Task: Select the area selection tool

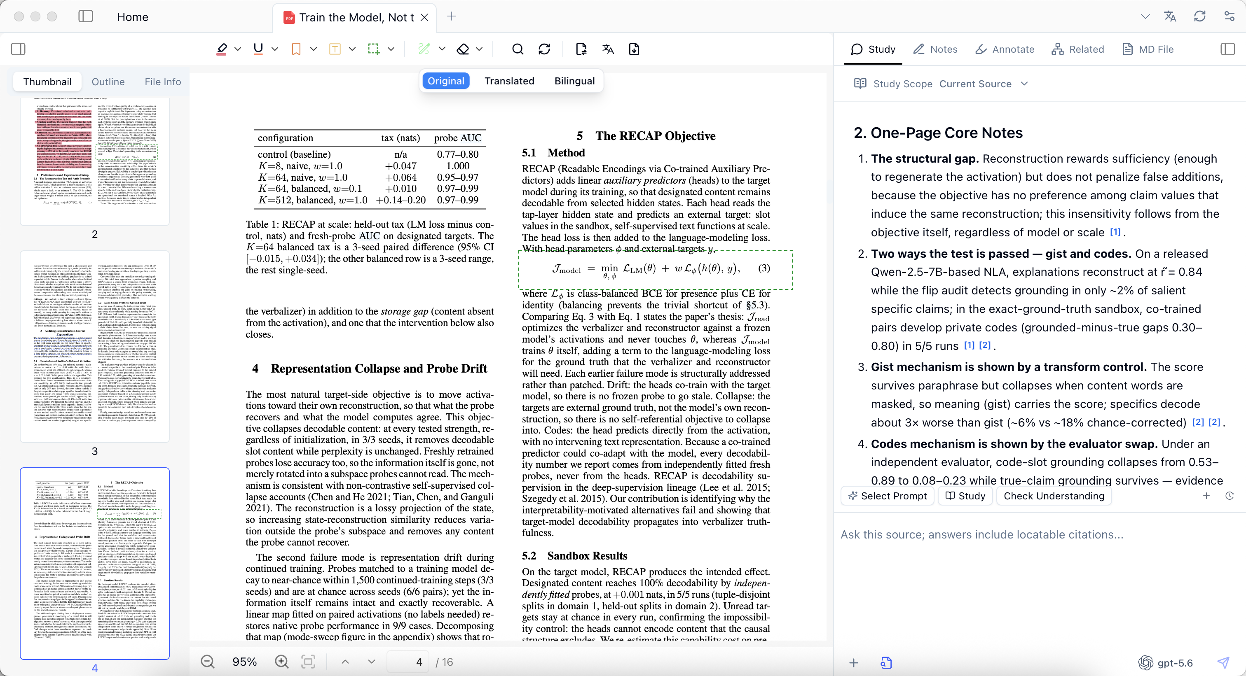Action: coord(373,49)
